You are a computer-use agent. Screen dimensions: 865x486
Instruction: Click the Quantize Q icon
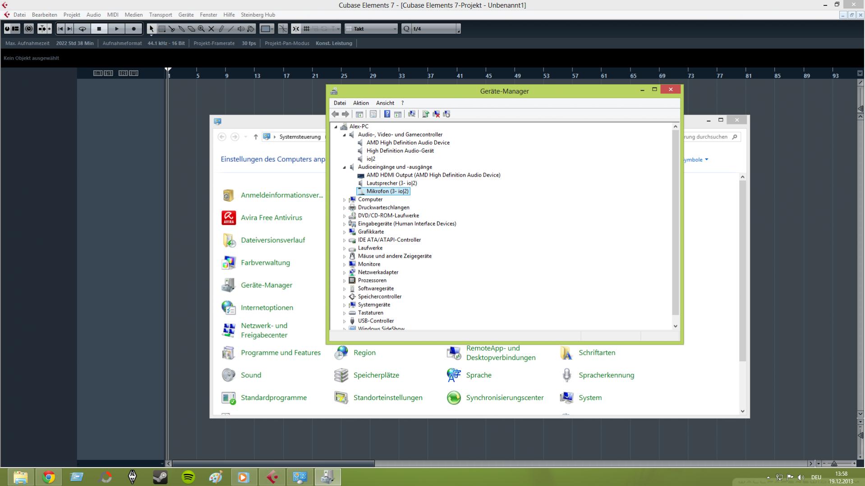[406, 29]
